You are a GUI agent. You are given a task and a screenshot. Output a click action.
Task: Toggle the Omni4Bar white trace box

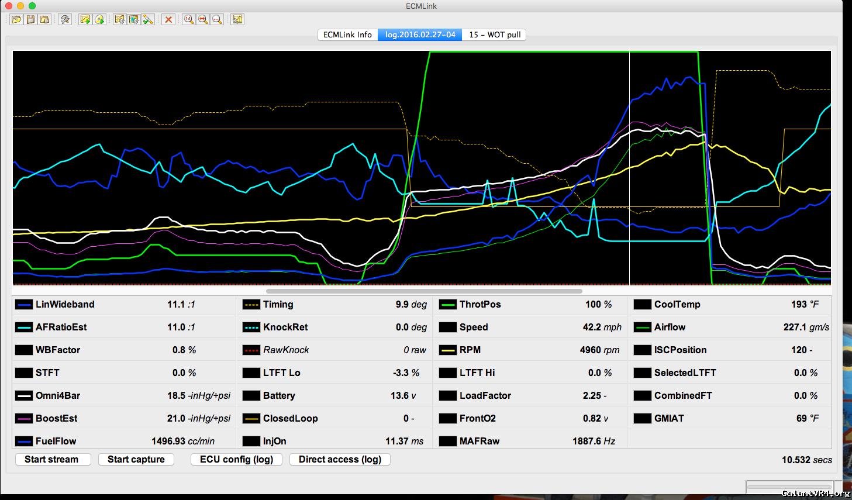[24, 396]
